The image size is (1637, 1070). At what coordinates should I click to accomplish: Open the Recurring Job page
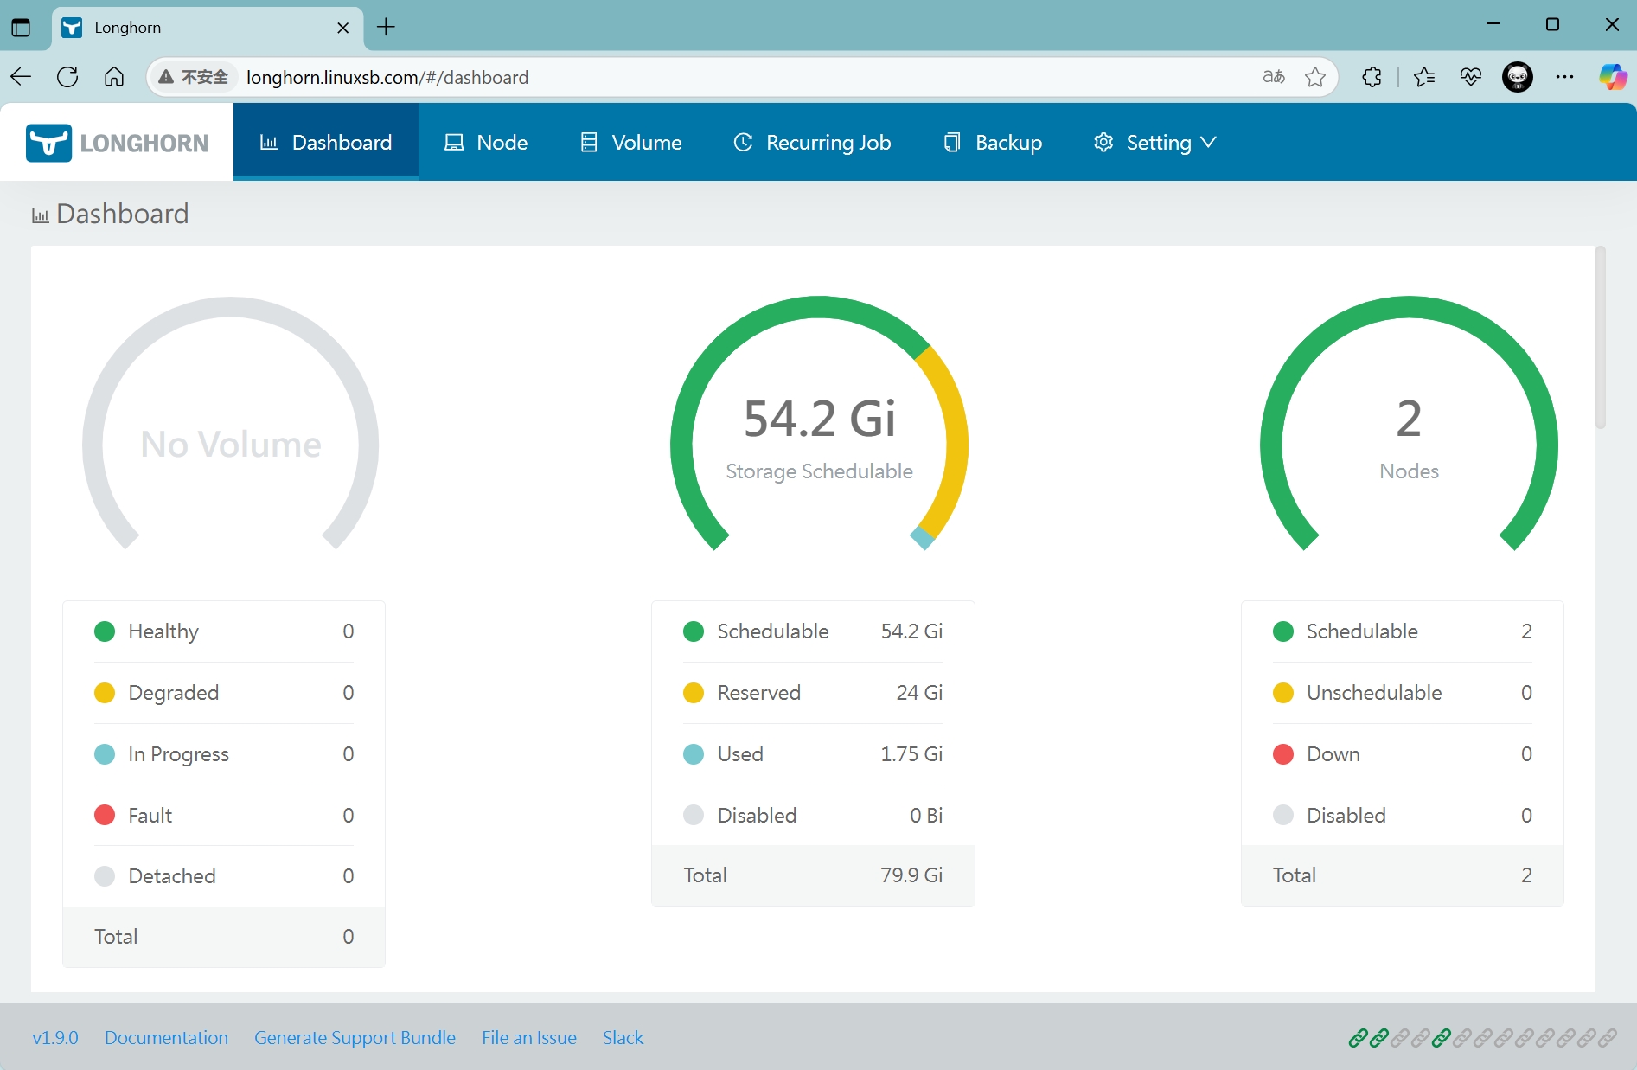(813, 143)
